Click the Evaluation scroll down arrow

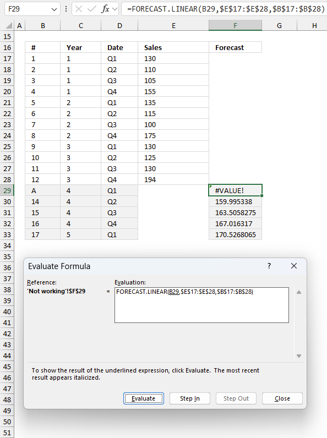tap(299, 356)
